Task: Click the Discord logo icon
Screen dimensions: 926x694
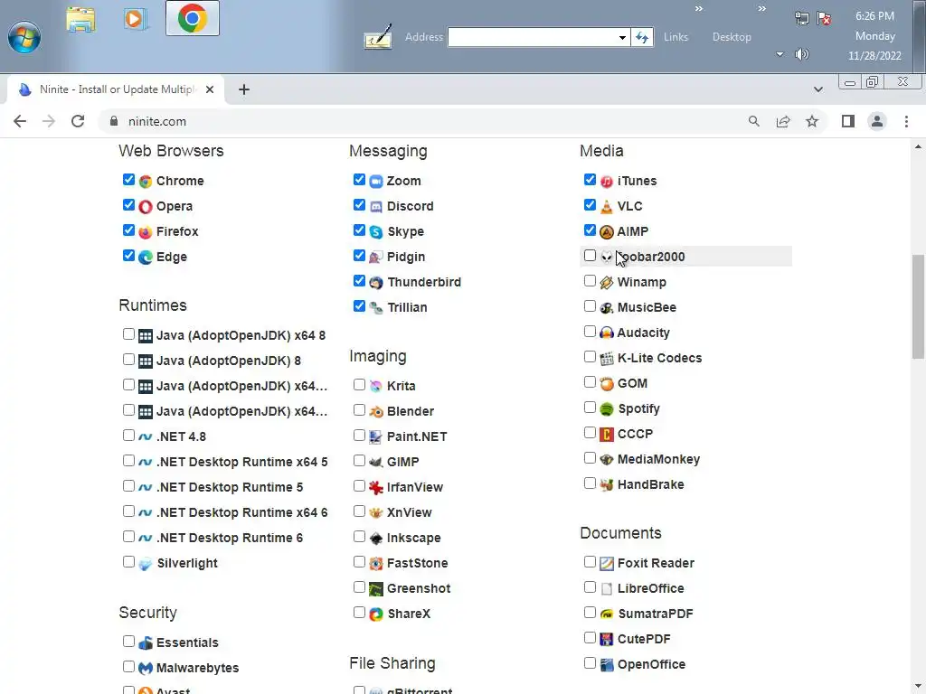Action: point(376,207)
